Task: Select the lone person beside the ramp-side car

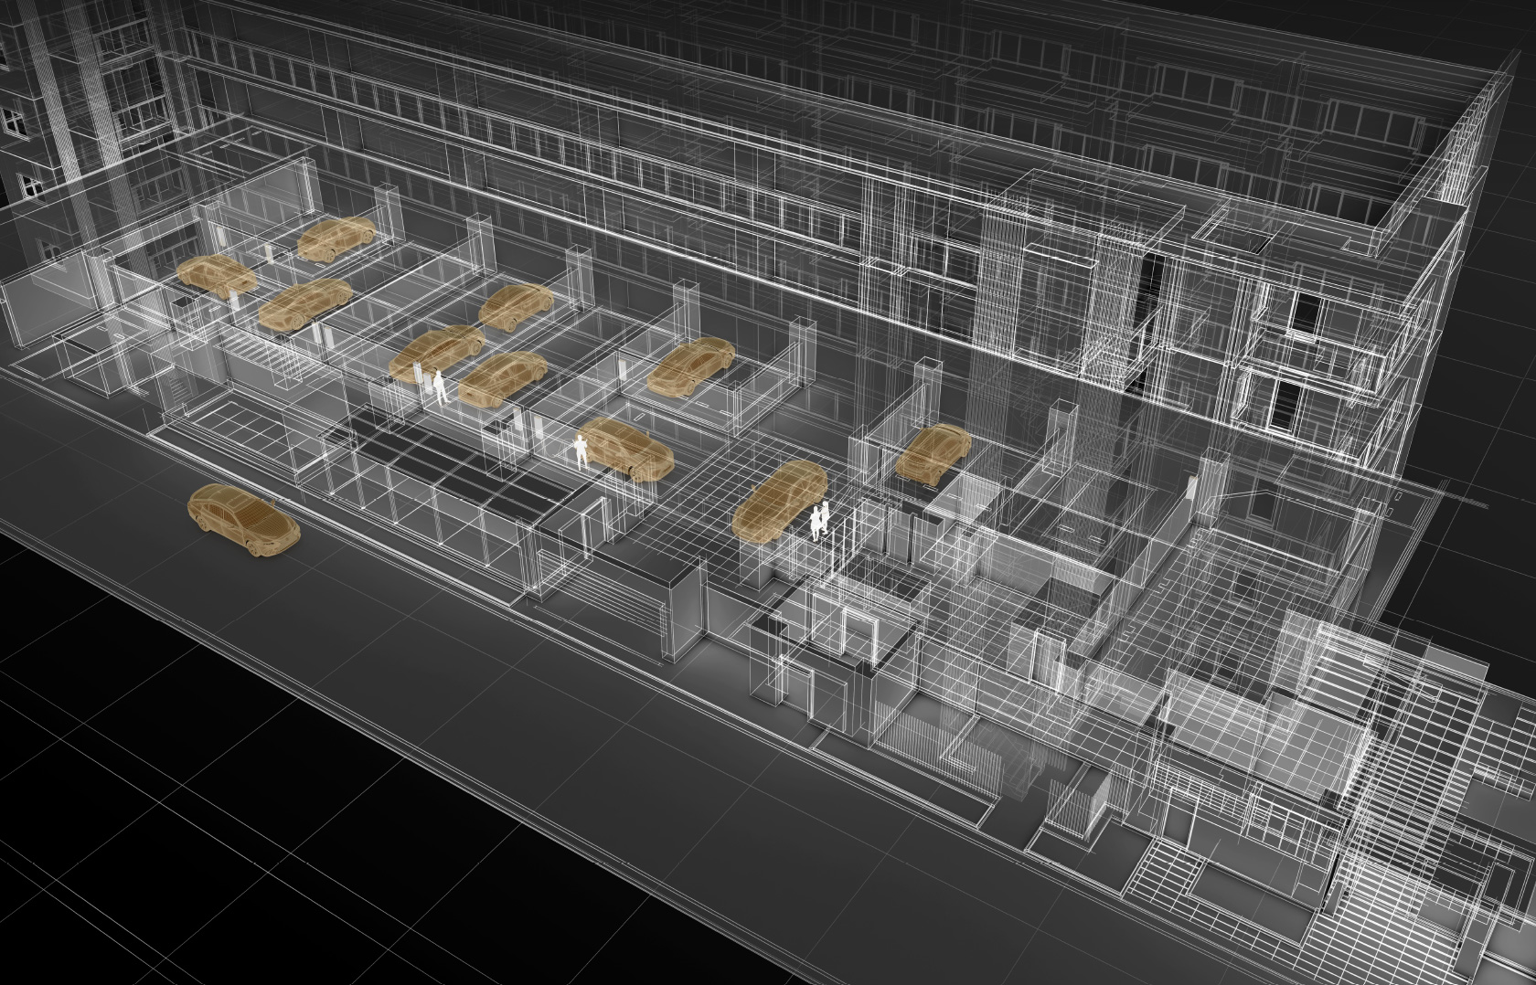Action: pyautogui.click(x=581, y=451)
